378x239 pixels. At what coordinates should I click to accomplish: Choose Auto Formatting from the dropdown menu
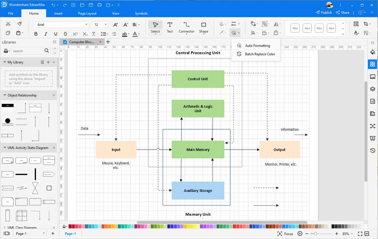point(255,46)
